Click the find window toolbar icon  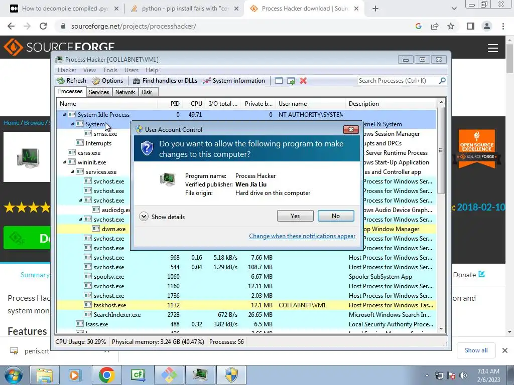point(279,81)
